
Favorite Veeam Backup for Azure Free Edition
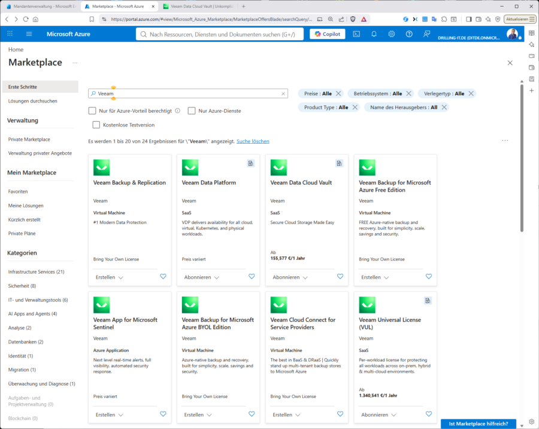[x=429, y=276]
